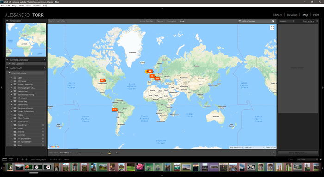Switch to grid view in filmstrip bar
Viewport: 324px width, 177px height.
18,159
